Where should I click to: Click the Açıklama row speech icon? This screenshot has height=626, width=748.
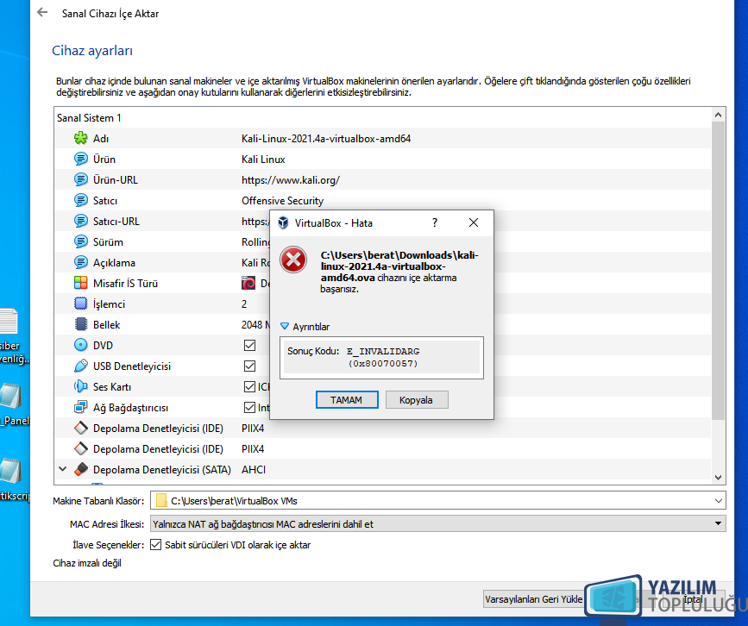[x=80, y=262]
